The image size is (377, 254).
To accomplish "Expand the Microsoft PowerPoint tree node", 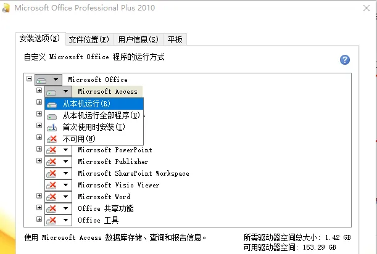I will (39, 149).
